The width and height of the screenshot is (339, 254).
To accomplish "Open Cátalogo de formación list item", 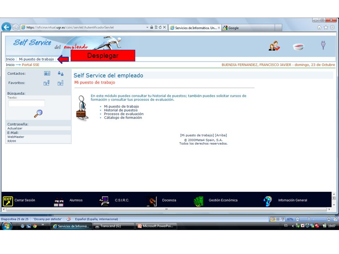I will (x=123, y=117).
